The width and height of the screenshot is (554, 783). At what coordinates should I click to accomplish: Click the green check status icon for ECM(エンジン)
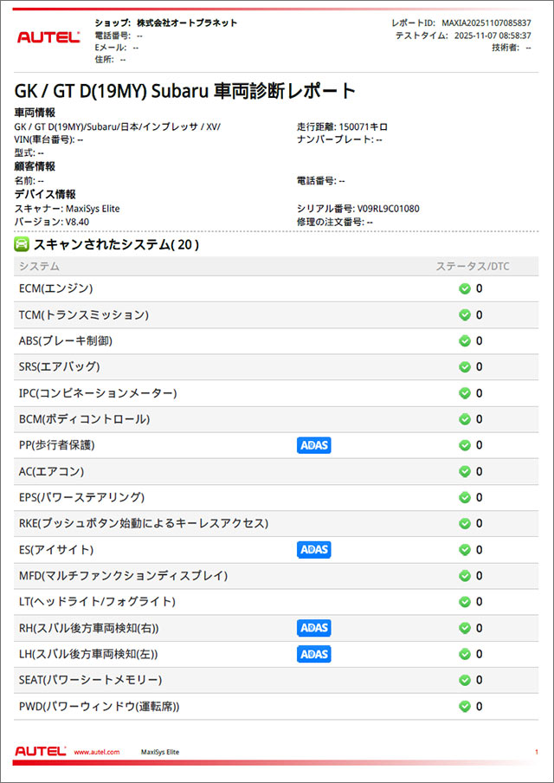pyautogui.click(x=465, y=288)
